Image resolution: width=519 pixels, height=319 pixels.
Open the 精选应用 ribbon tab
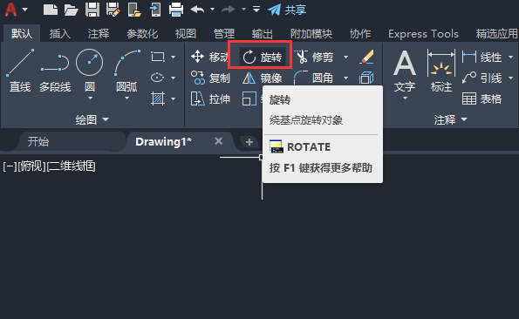point(497,33)
